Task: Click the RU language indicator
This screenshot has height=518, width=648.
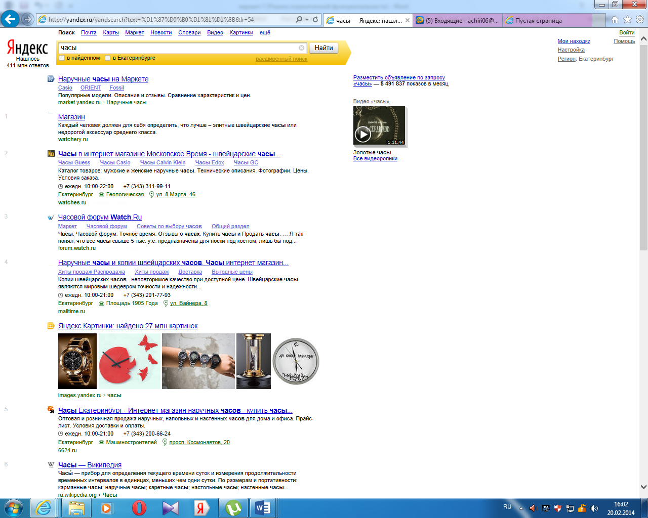Action: tap(507, 507)
